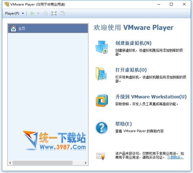Click the license certificate icon
The image size is (193, 173).
[x=101, y=156]
